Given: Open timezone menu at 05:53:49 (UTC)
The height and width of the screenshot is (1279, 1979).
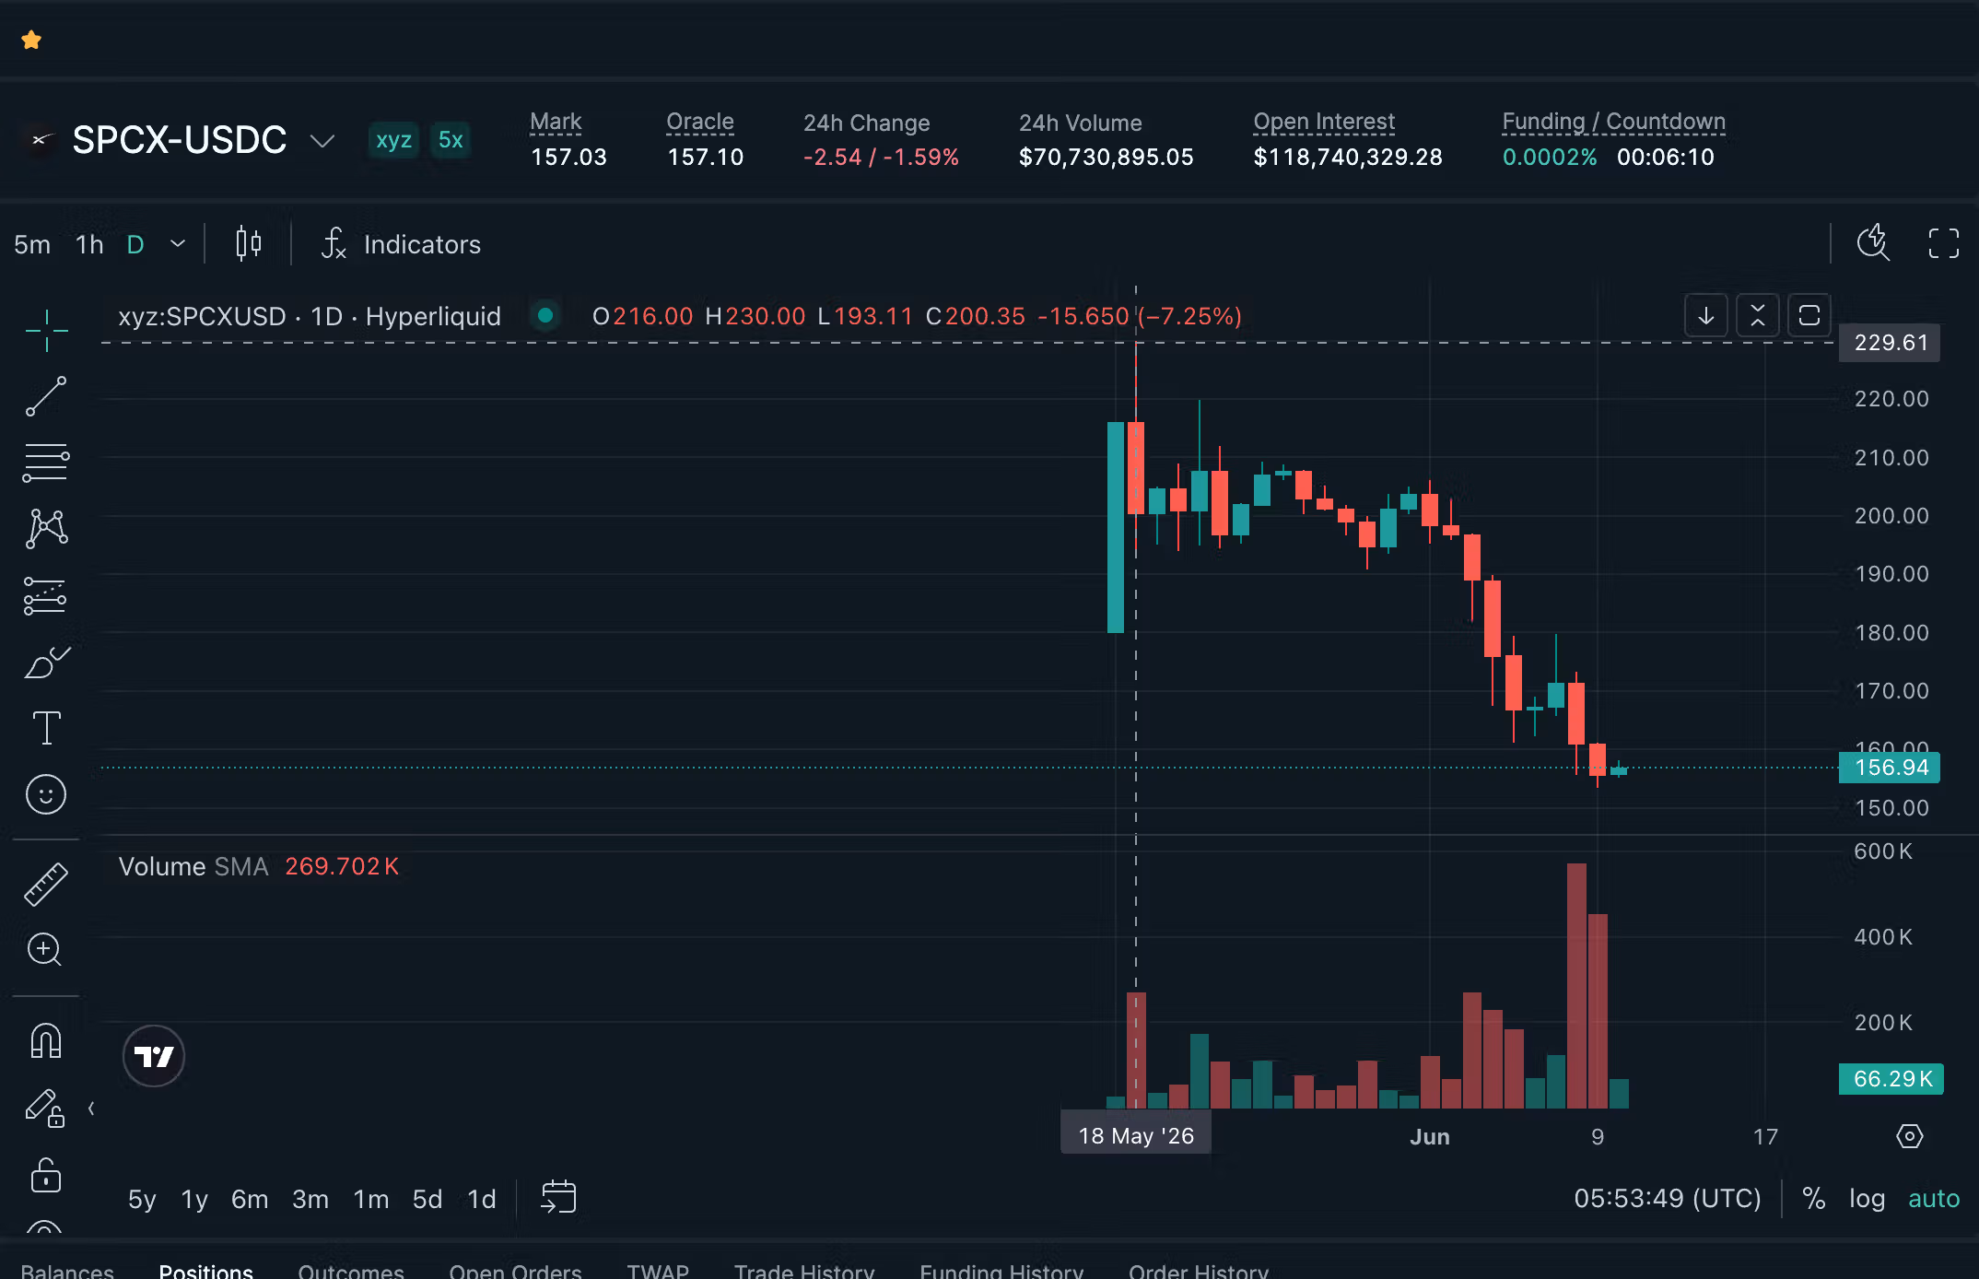Looking at the screenshot, I should pos(1668,1198).
